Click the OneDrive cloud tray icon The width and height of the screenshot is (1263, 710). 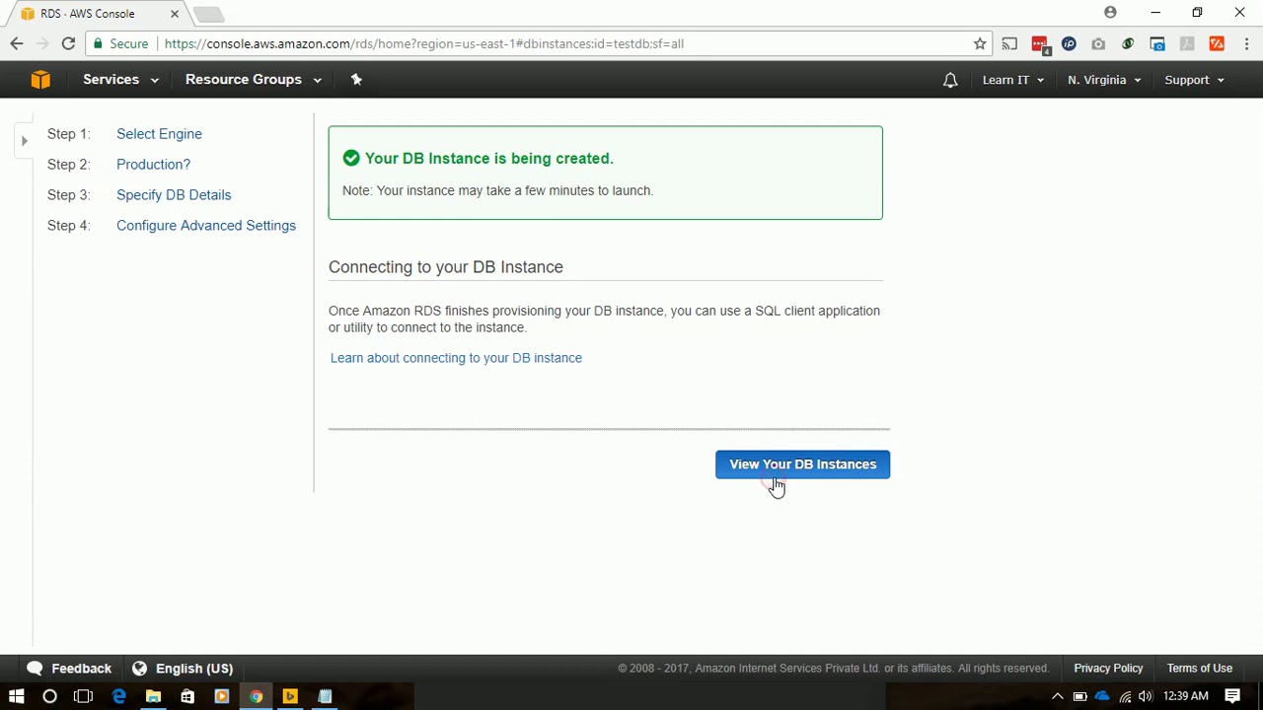coord(1102,696)
